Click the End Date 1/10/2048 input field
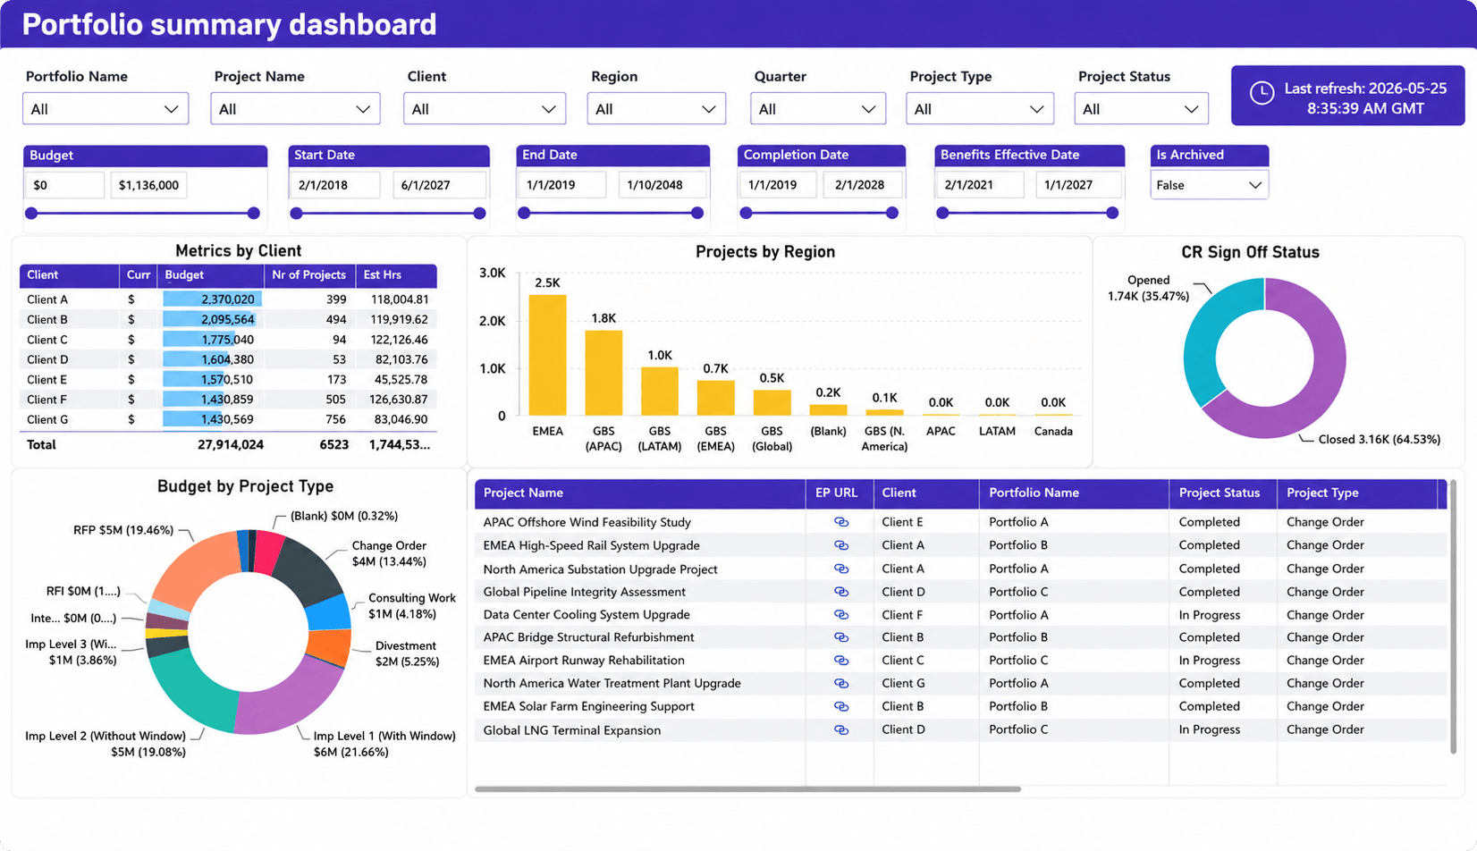Viewport: 1477px width, 851px height. click(x=660, y=185)
